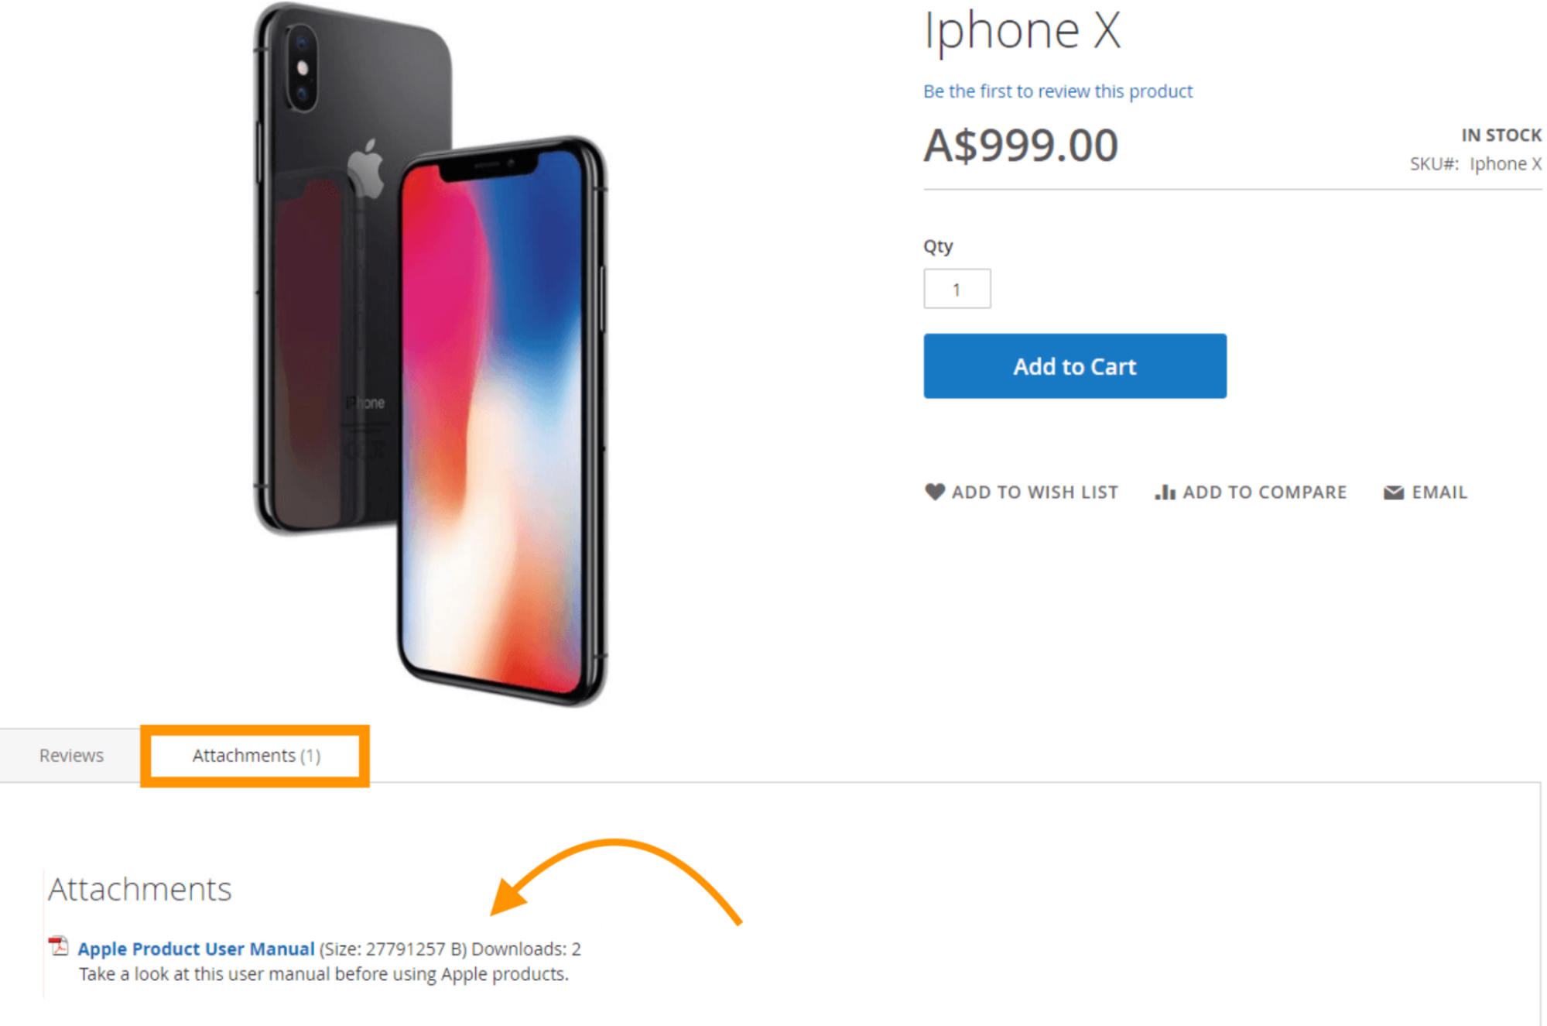Click the file size text next to the manual
Viewport: 1547px width, 1026px height.
pos(392,948)
